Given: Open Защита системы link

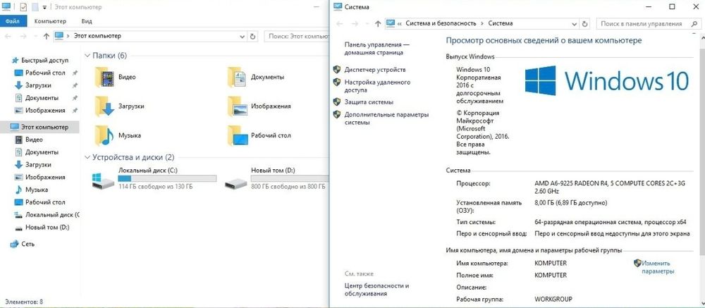Looking at the screenshot, I should 369,102.
